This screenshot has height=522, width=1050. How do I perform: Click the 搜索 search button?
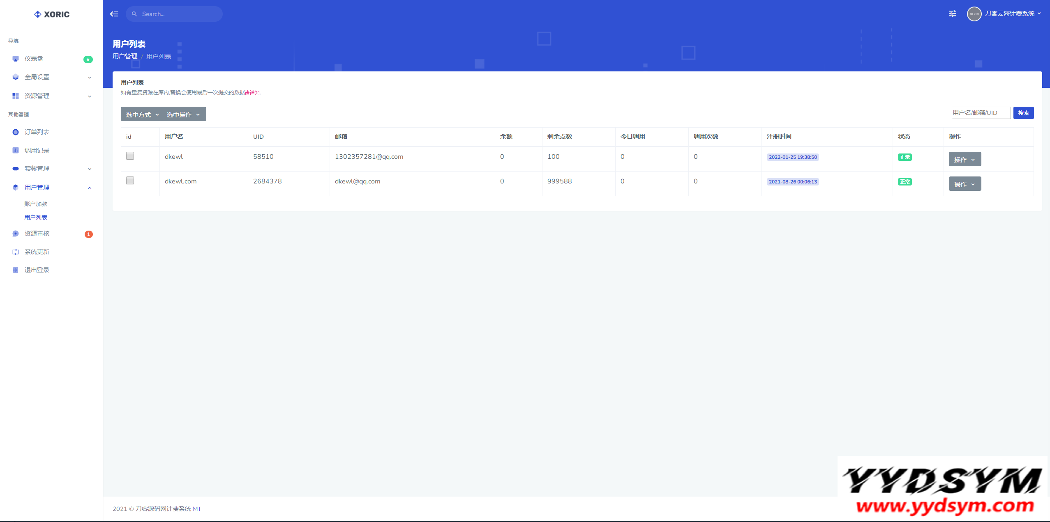coord(1023,113)
